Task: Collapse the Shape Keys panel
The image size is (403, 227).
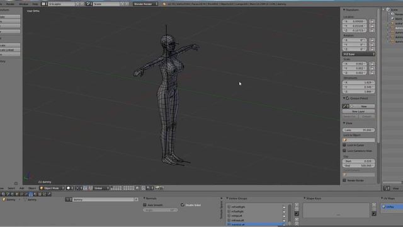Action: coord(305,199)
